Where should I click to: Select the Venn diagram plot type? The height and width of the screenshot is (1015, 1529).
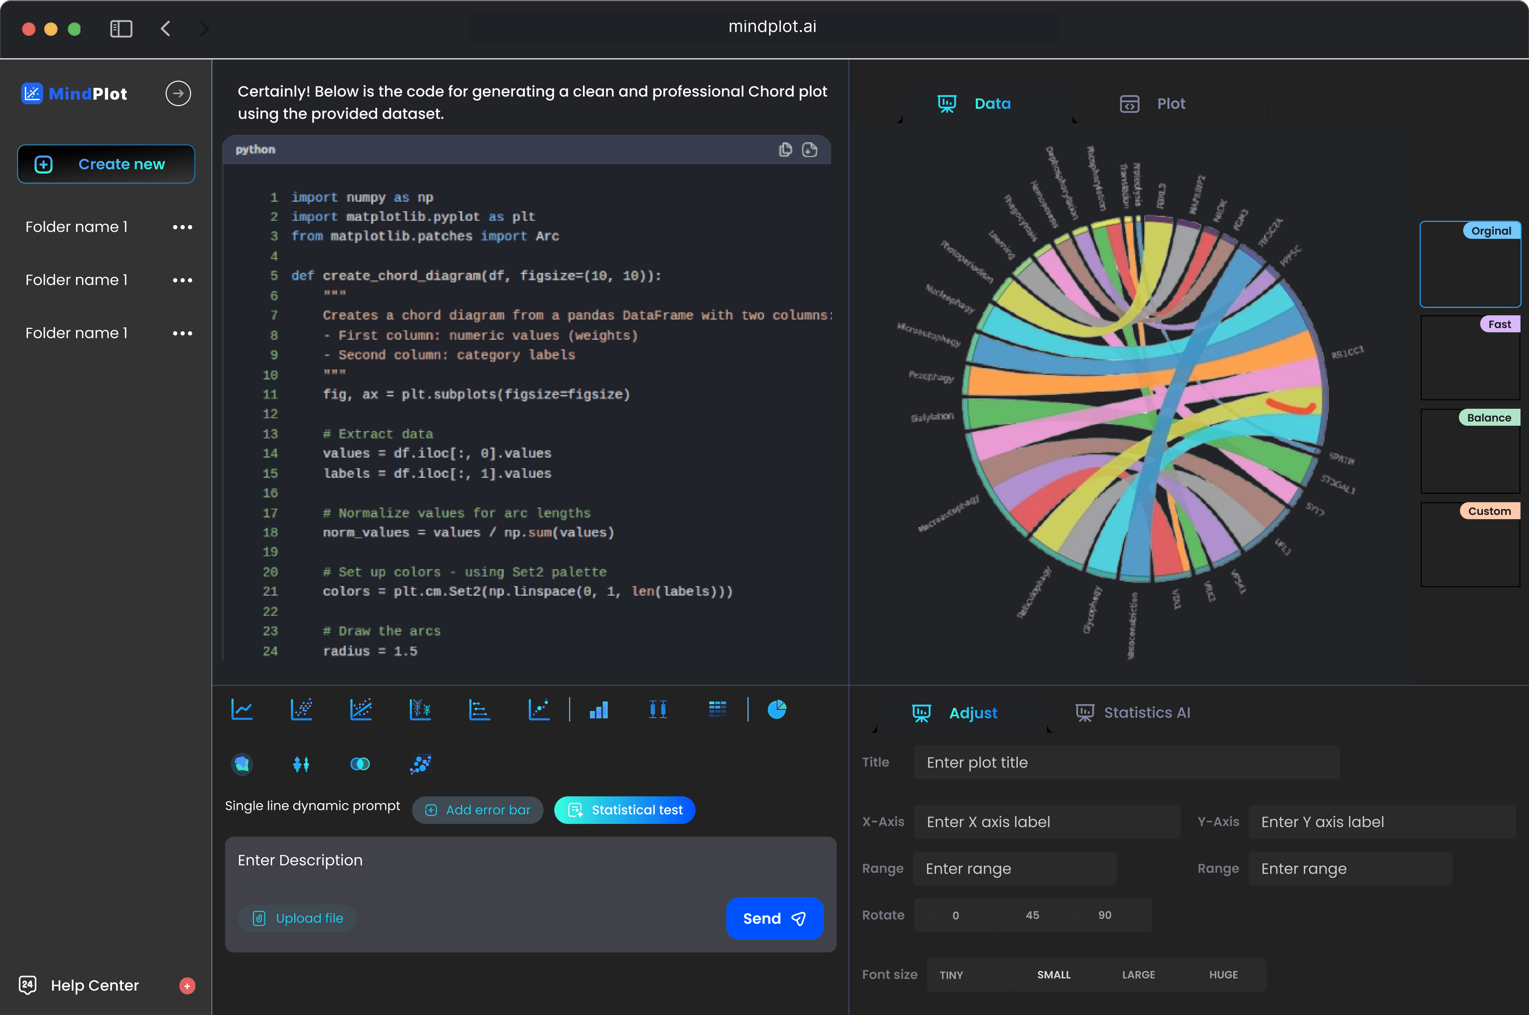(361, 764)
